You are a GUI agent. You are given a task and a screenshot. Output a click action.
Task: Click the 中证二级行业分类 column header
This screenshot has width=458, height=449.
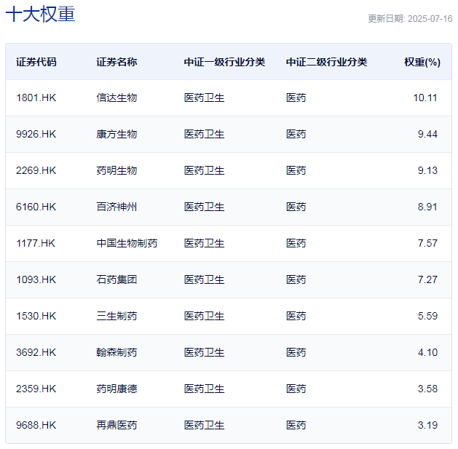click(x=326, y=62)
